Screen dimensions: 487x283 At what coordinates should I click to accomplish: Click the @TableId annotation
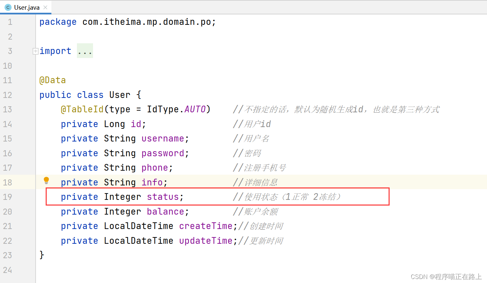point(82,109)
